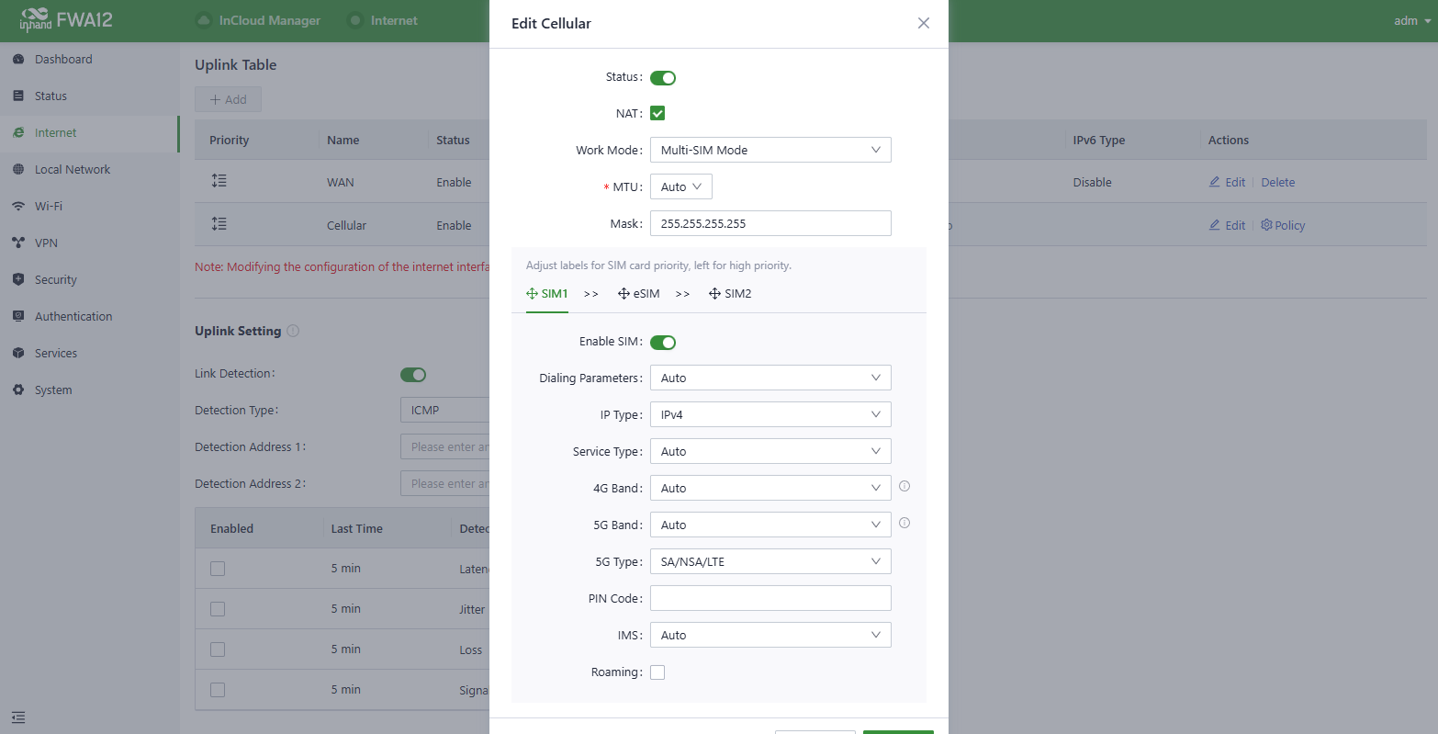Click the Wi-Fi sidebar icon
The image size is (1438, 734).
18,206
